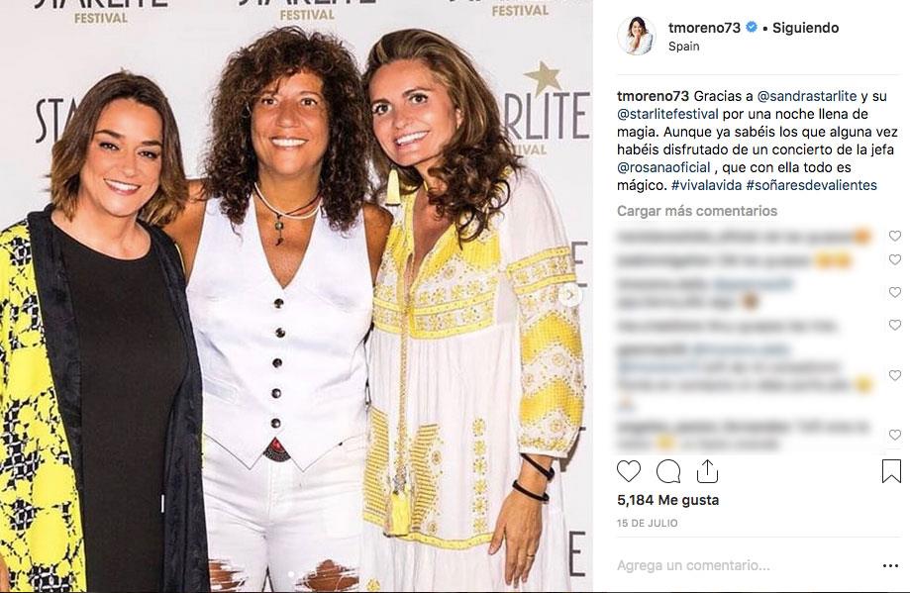Open comments via the speech bubble icon
910x593 pixels.
(668, 471)
